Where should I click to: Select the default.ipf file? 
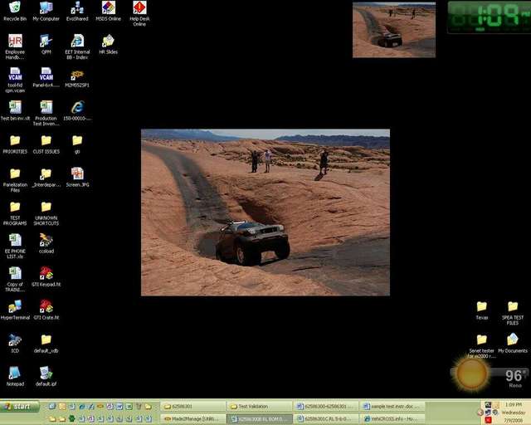point(46,376)
